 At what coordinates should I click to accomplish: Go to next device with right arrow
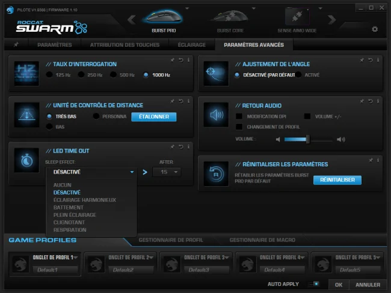pyautogui.click(x=331, y=19)
